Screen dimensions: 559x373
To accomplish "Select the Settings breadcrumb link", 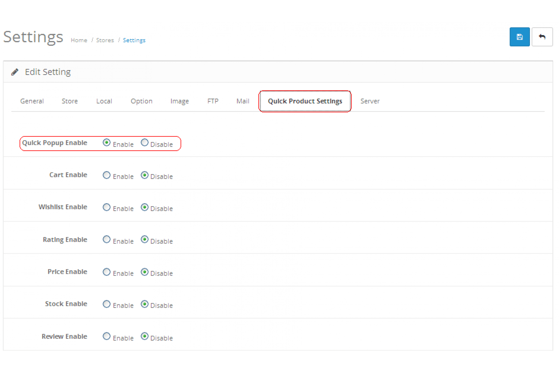I will click(134, 40).
